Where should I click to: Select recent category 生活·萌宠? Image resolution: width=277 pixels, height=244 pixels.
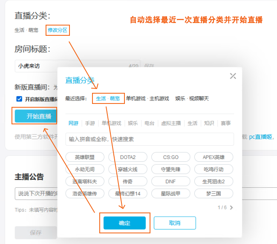pos(108,98)
